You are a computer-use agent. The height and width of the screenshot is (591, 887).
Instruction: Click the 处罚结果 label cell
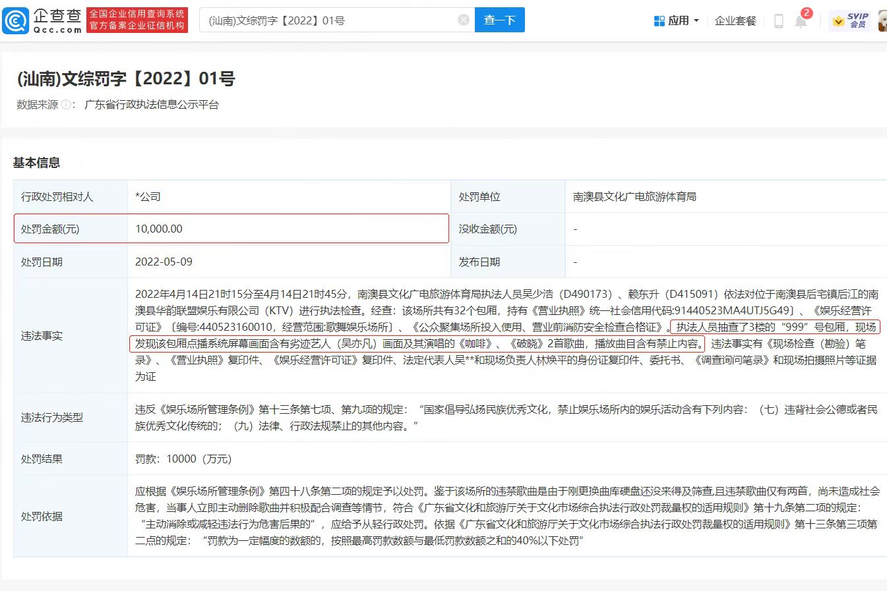[71, 459]
